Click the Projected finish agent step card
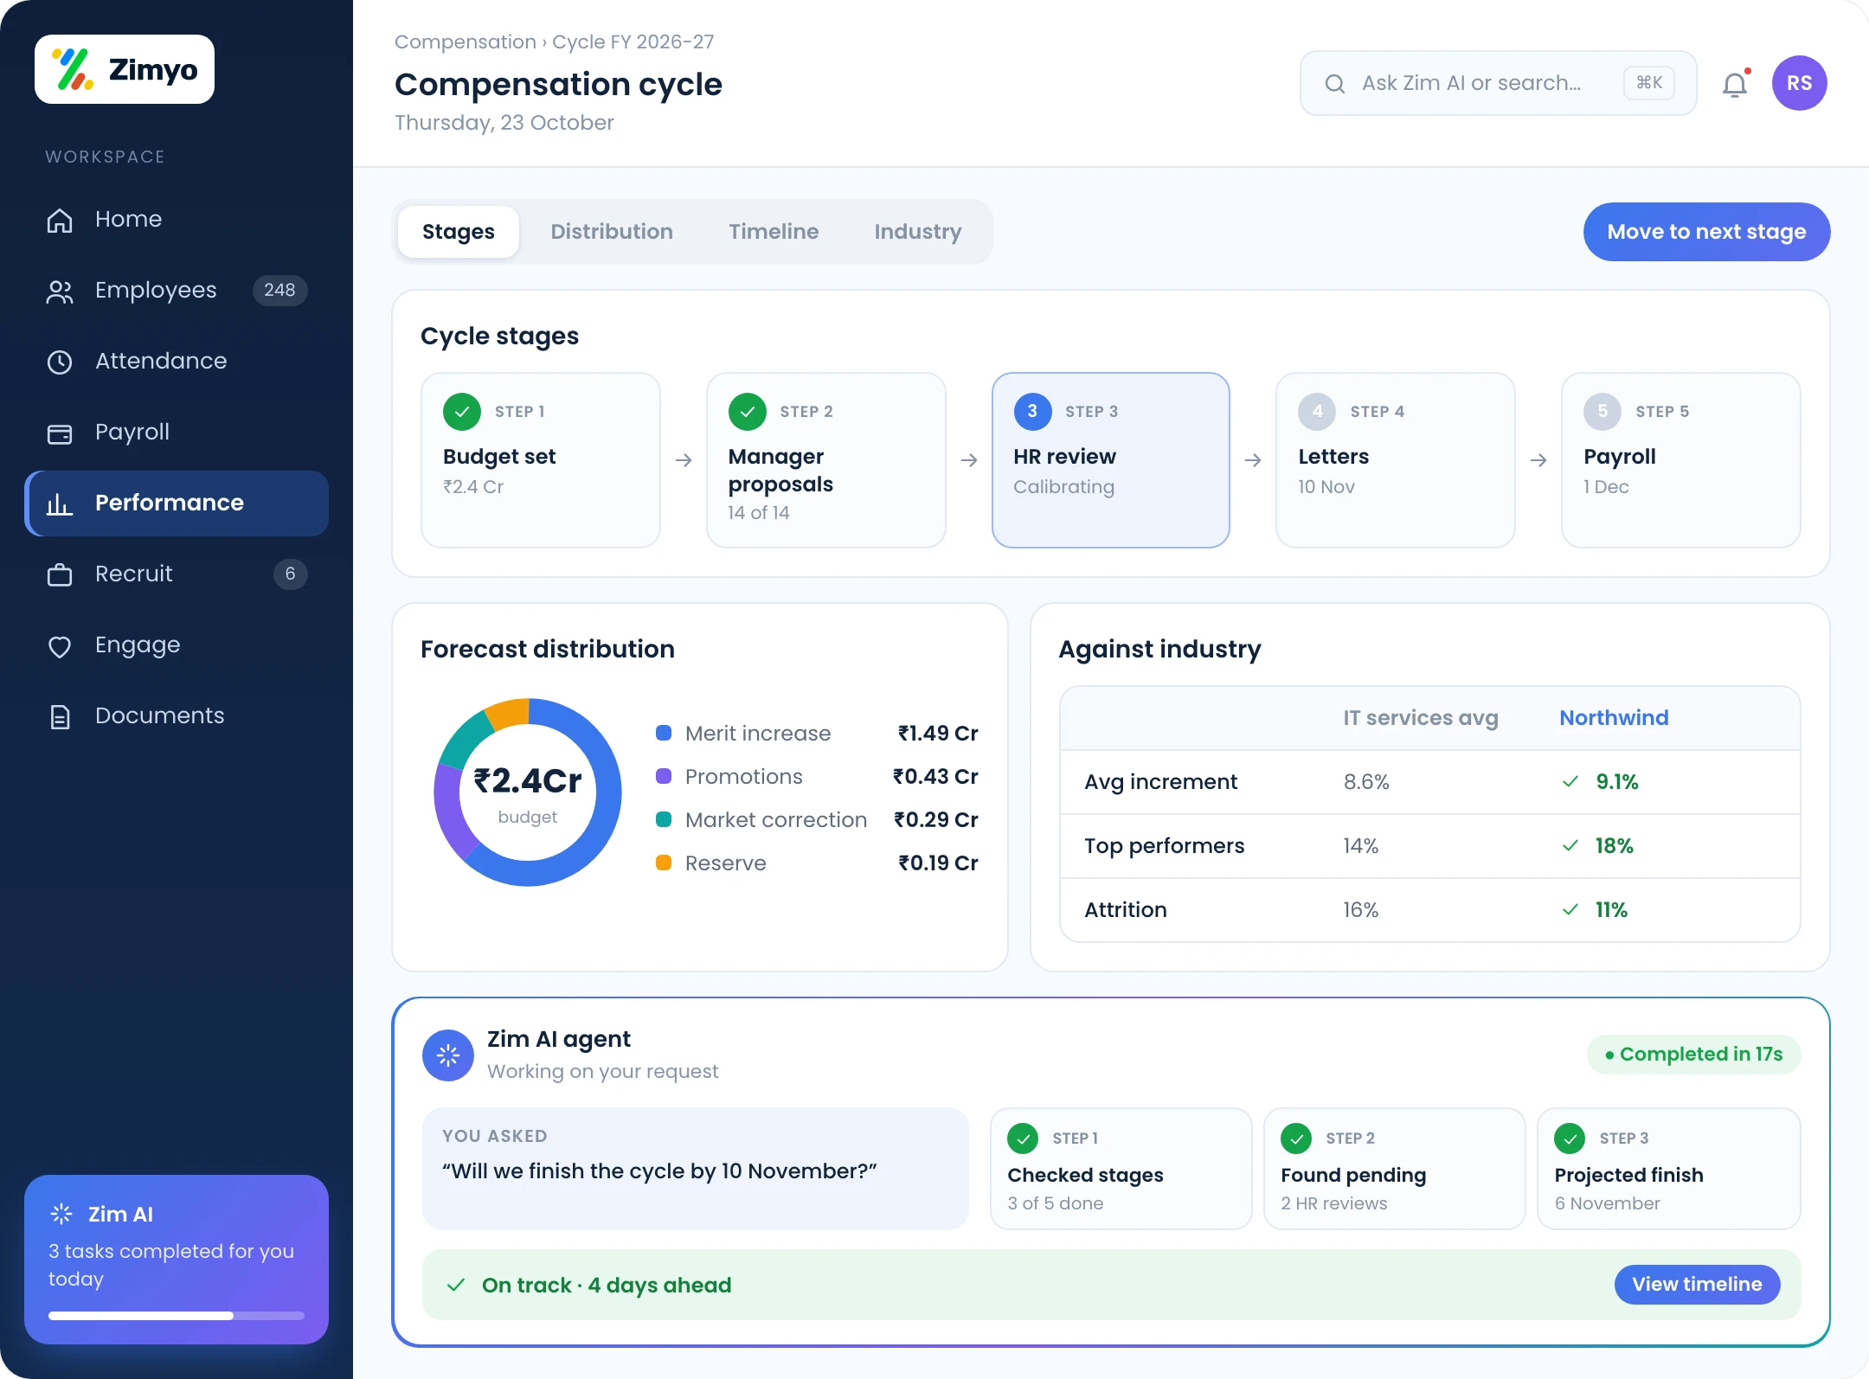 pyautogui.click(x=1668, y=1168)
